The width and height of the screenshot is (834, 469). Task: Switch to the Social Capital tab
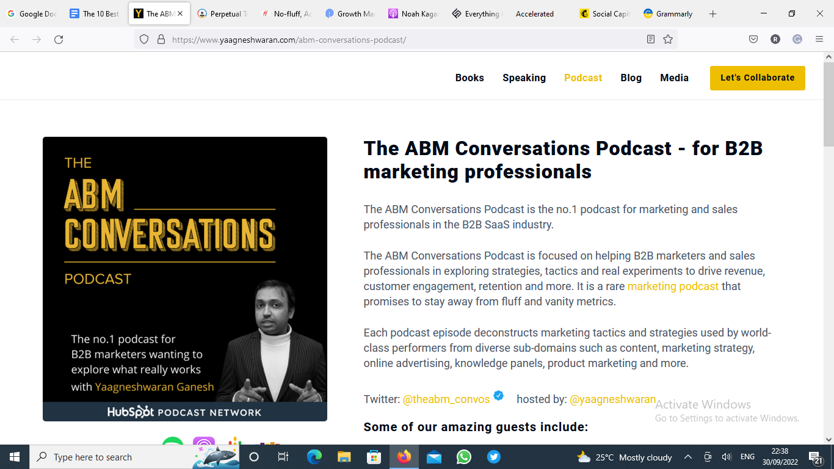pos(604,13)
